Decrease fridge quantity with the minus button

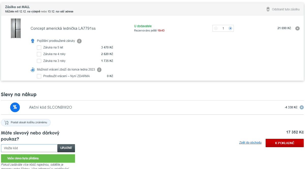[216, 28]
